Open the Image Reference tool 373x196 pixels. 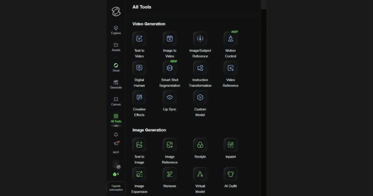170,151
